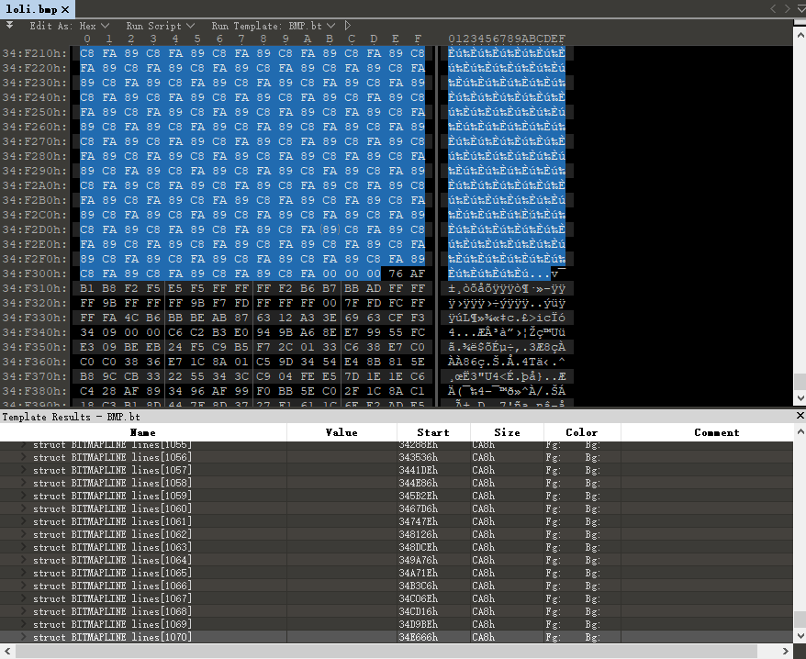Click the run template play arrow icon
Image resolution: width=806 pixels, height=659 pixels.
click(x=348, y=26)
